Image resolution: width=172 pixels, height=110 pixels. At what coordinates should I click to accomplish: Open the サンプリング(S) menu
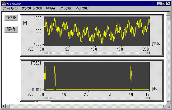pyautogui.click(x=32, y=8)
